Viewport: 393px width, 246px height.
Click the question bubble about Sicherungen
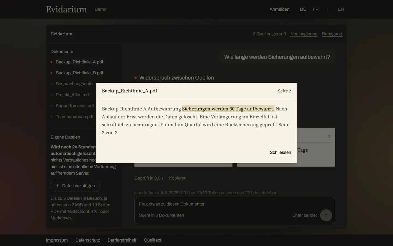coord(277,57)
